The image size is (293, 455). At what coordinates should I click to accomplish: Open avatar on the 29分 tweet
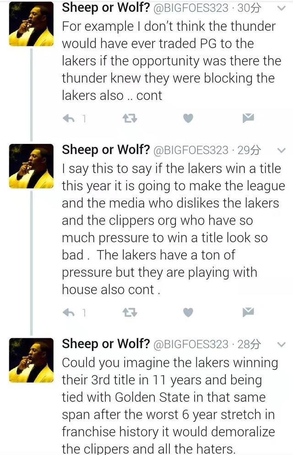coord(31,166)
